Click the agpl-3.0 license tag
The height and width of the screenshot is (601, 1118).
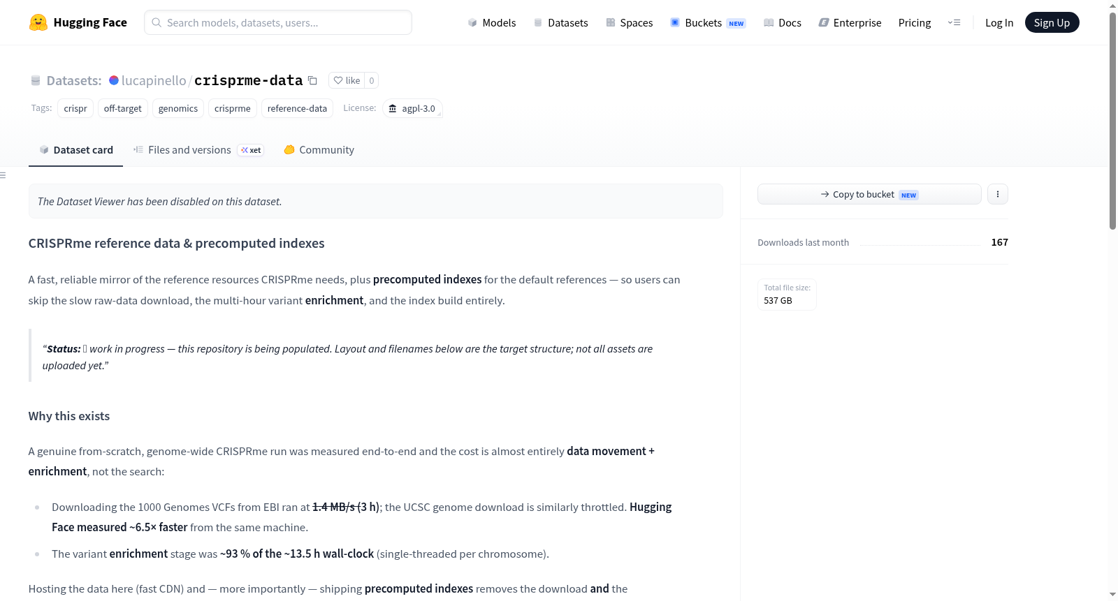coord(412,108)
